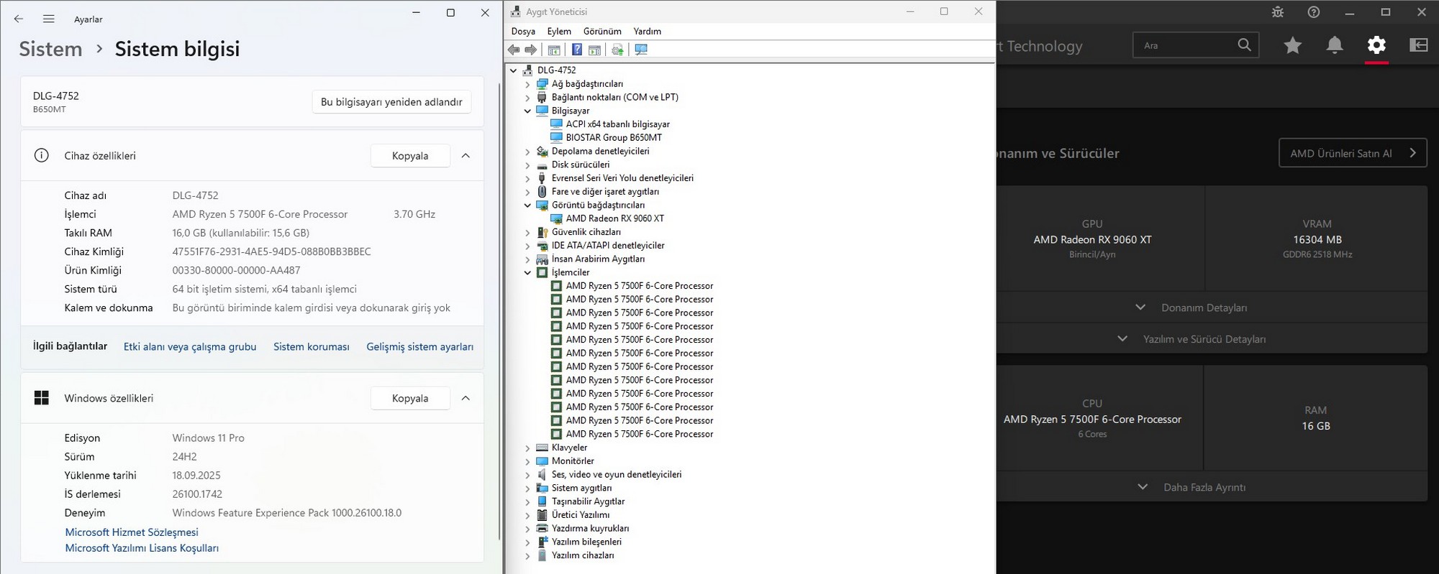This screenshot has height=574, width=1439.
Task: Collapse the İşlemciler tree node
Action: (527, 273)
